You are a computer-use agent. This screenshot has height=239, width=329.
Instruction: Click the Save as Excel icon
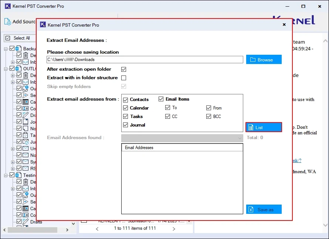(x=251, y=209)
